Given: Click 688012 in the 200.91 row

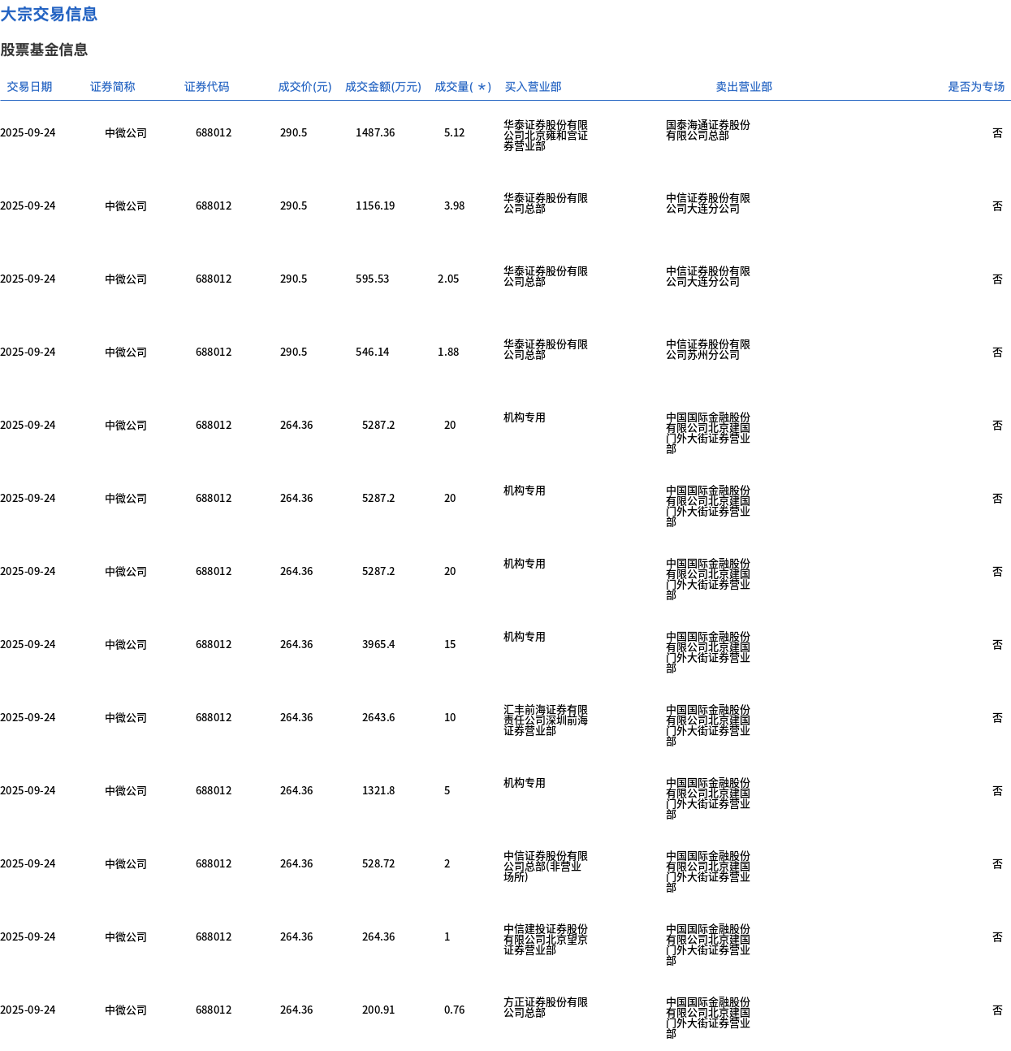Looking at the screenshot, I should 214,1010.
